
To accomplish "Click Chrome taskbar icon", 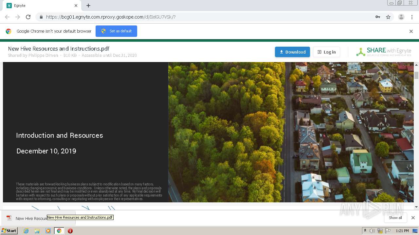I will tap(59, 231).
